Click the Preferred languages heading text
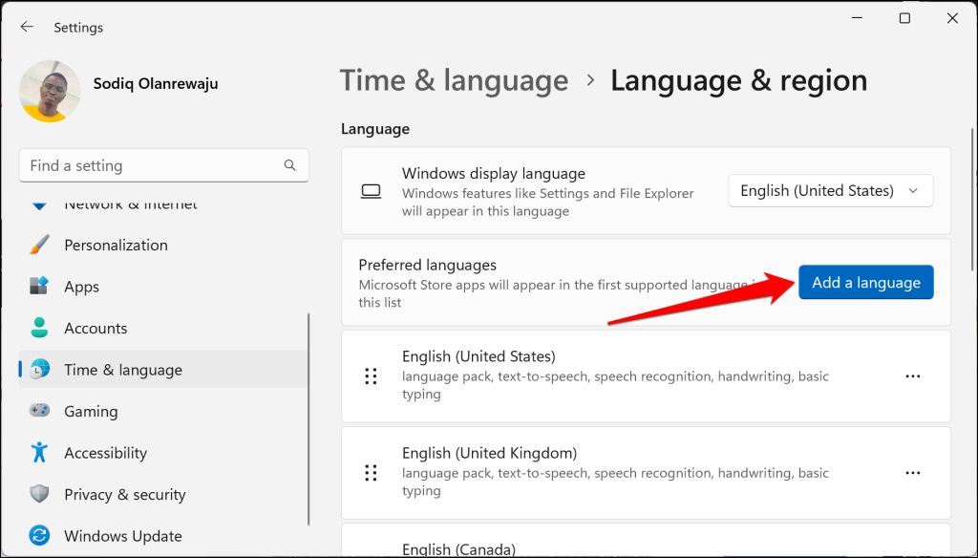 [427, 265]
